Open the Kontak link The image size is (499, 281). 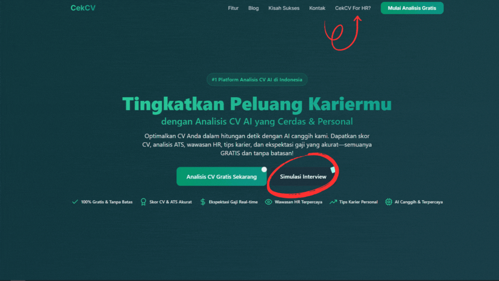[317, 8]
